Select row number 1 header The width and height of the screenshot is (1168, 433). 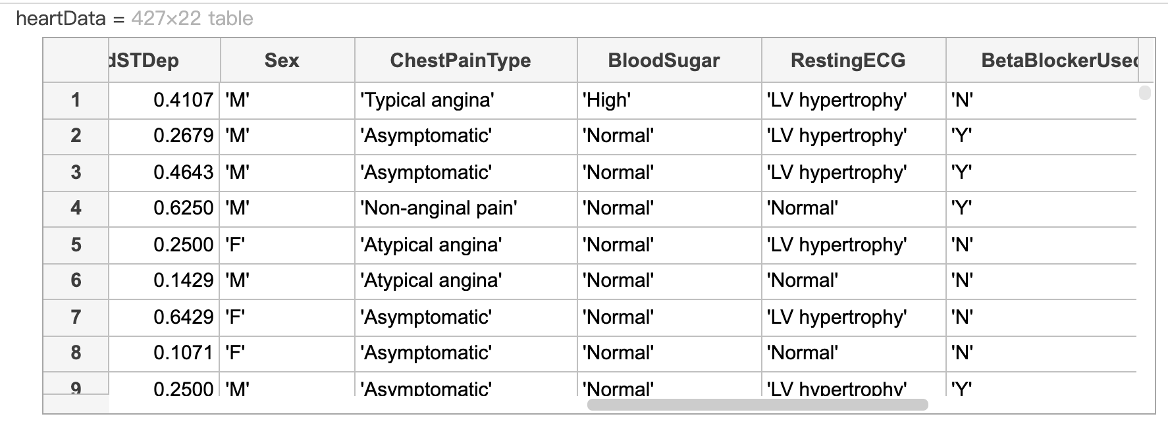click(x=76, y=100)
